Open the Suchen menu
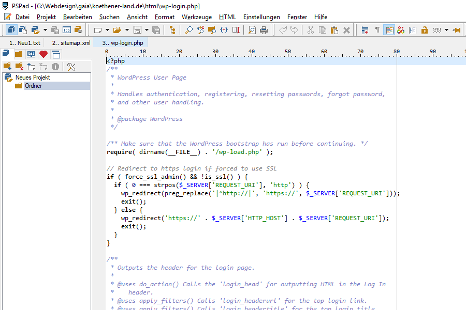Image resolution: width=466 pixels, height=310 pixels. tap(109, 17)
